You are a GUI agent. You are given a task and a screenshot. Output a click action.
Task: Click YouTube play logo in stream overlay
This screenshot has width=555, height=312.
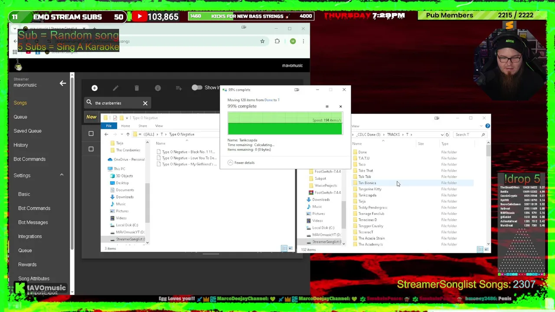click(140, 17)
